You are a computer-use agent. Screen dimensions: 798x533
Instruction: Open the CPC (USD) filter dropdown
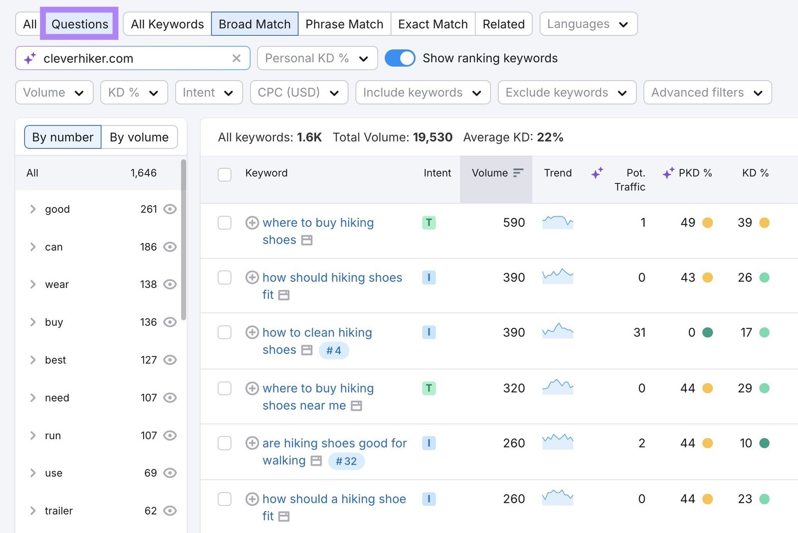tap(298, 92)
